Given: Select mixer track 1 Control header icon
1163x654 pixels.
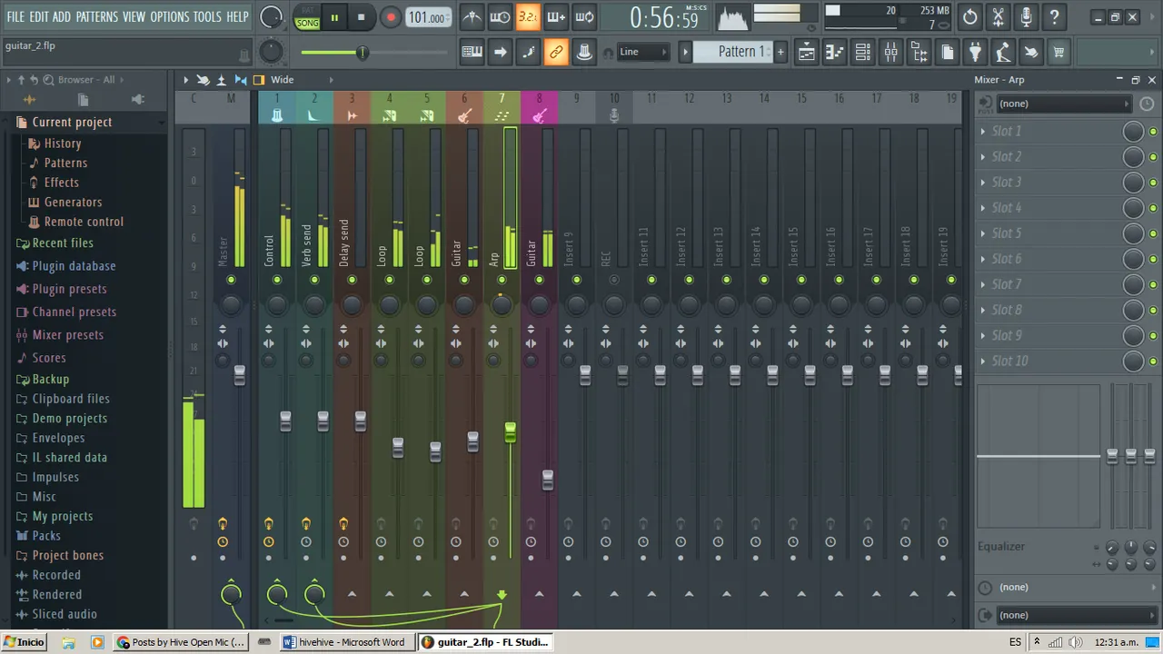Looking at the screenshot, I should (277, 115).
